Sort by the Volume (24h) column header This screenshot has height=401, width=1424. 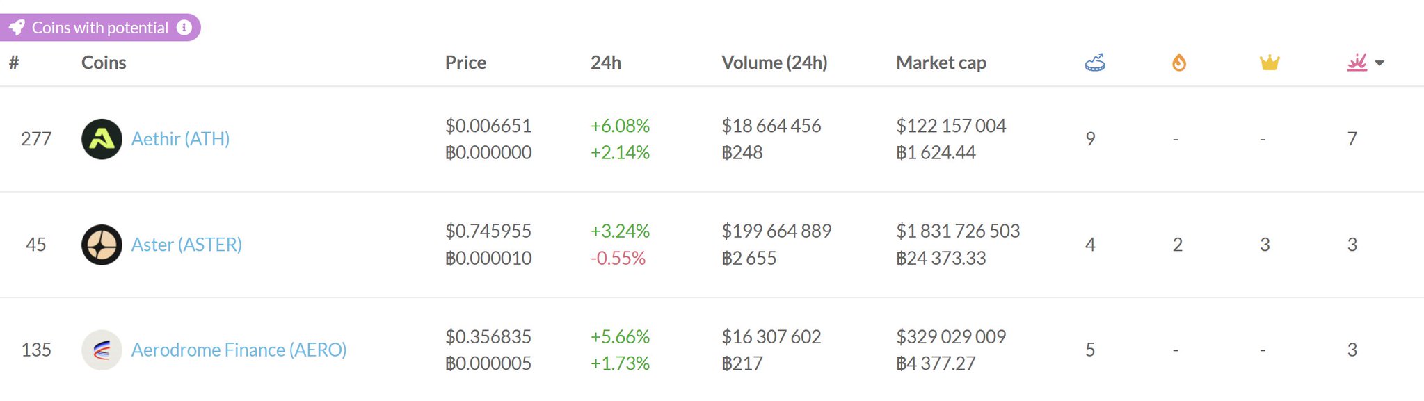click(774, 63)
